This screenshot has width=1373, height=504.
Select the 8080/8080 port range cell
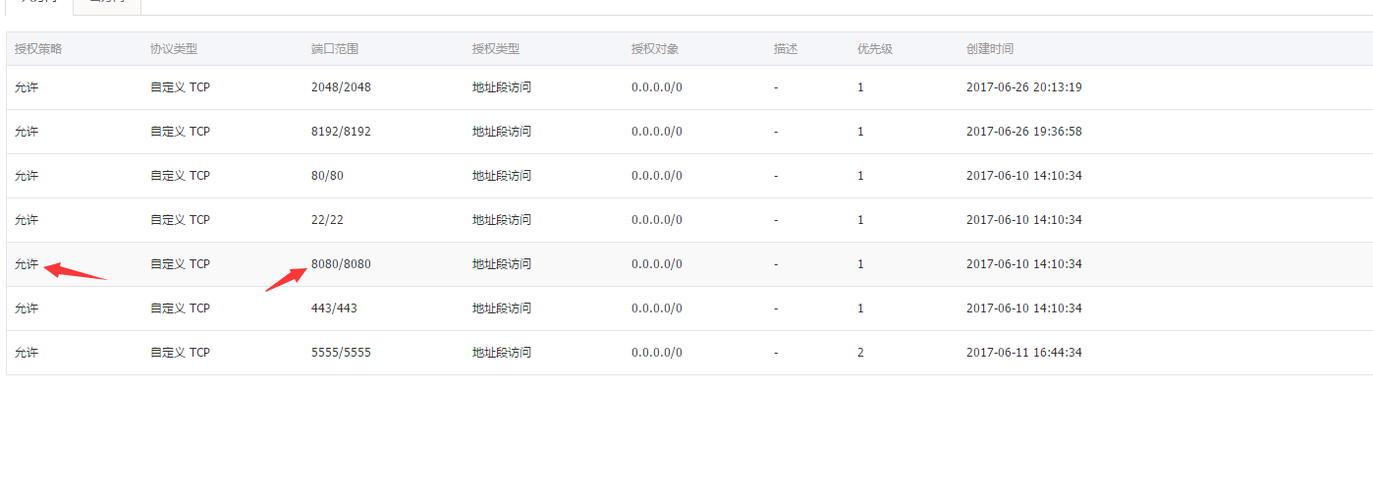[x=341, y=264]
